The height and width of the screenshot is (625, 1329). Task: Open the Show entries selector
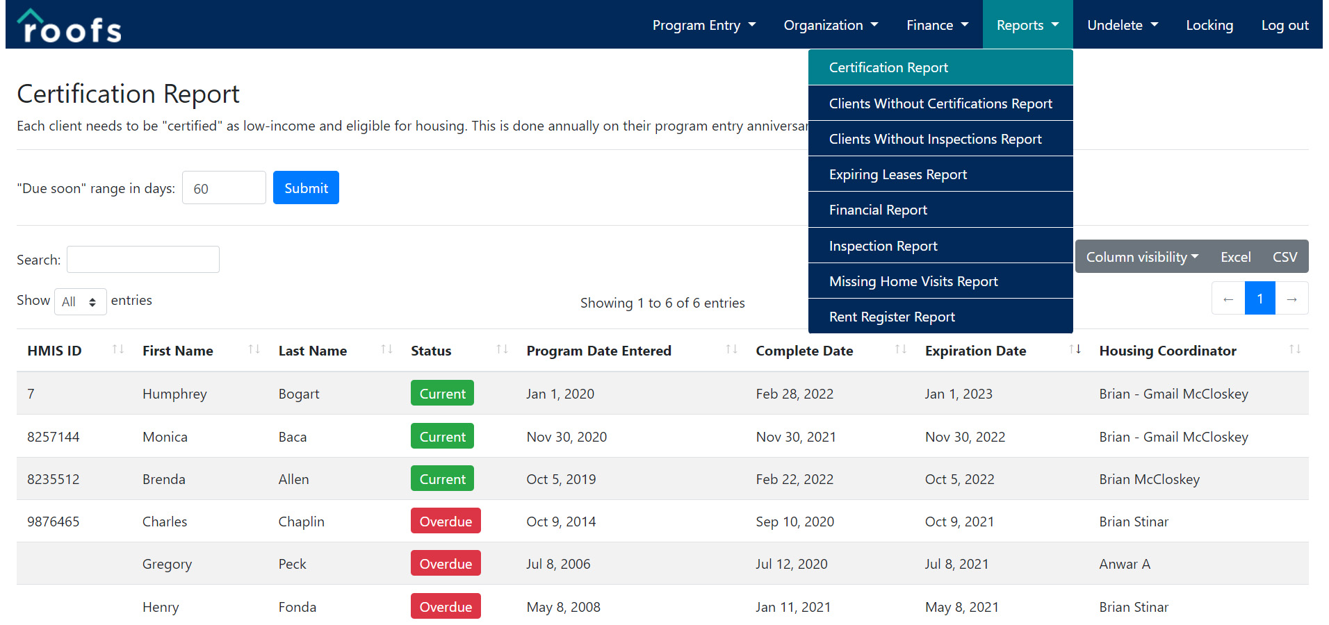pos(80,301)
